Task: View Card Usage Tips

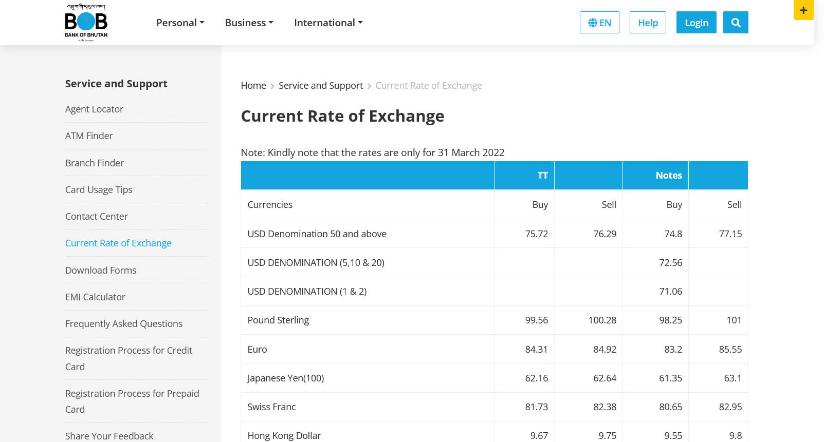Action: click(x=99, y=190)
